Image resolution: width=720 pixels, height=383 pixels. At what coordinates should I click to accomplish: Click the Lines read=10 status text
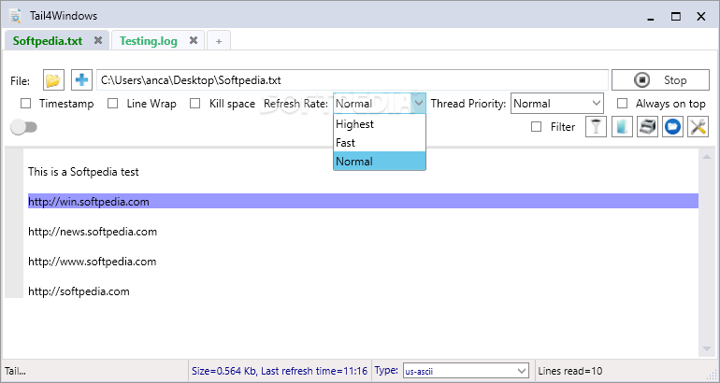[569, 371]
